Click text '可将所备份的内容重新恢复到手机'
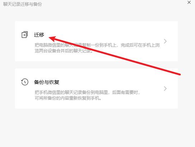This screenshot has height=147, width=195. (67, 98)
